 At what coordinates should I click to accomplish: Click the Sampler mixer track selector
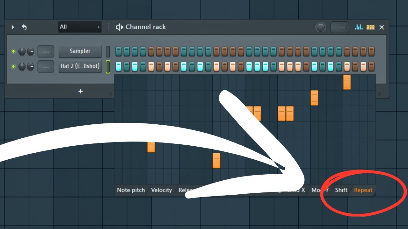[46, 51]
